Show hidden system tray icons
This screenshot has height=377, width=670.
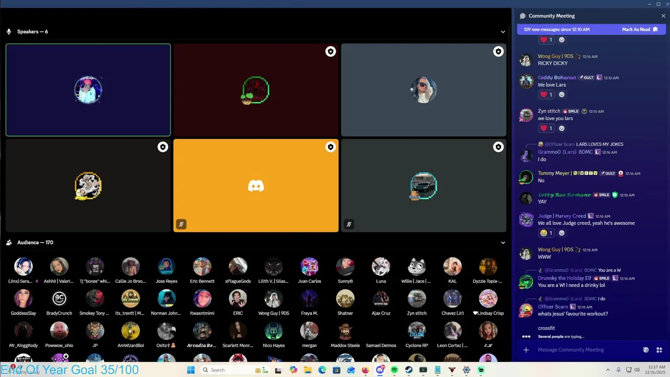[x=608, y=370]
